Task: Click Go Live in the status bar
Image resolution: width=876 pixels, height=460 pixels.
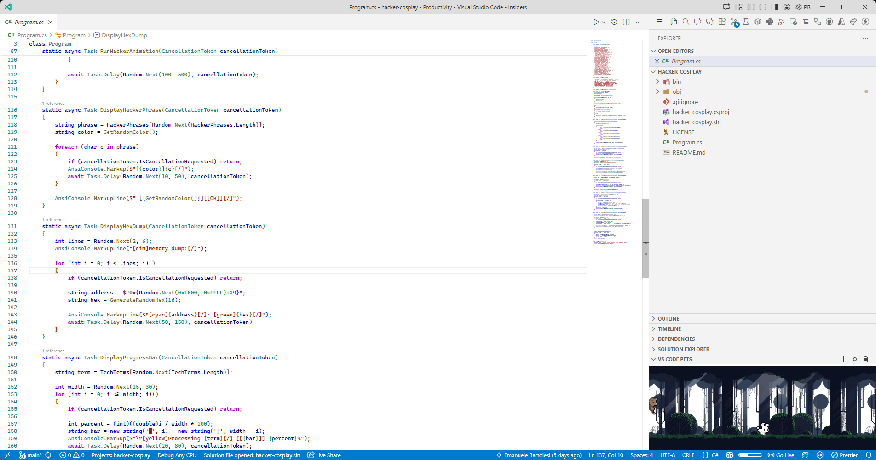Action: point(781,455)
